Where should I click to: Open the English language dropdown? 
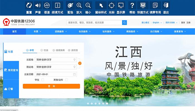pyautogui.click(x=157, y=23)
